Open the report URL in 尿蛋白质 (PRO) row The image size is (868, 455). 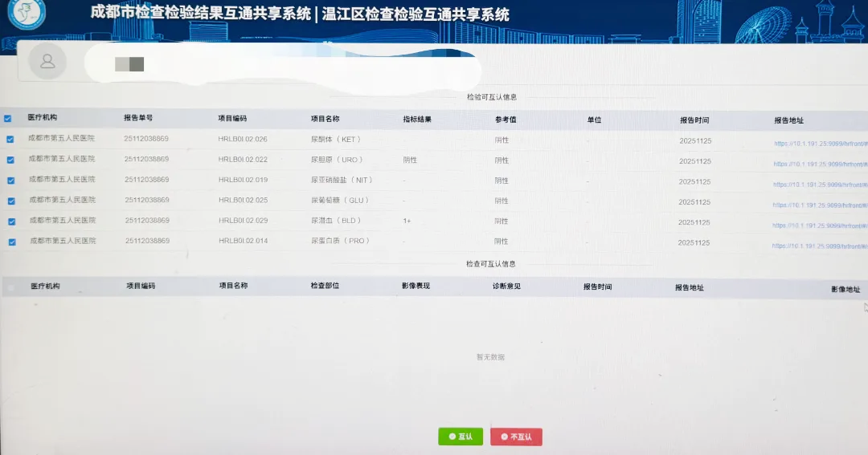tap(820, 246)
